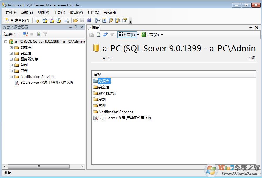Click the blue sync arrows icon in Summary toolbar

tap(105, 35)
